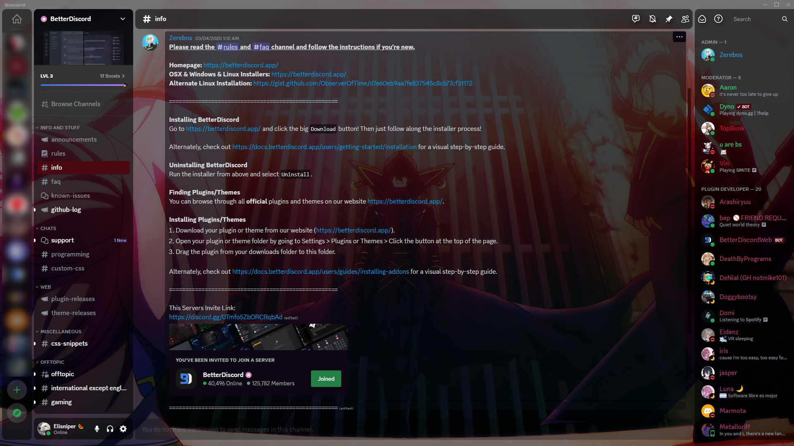This screenshot has width=794, height=446.
Task: Open the Threads panel icon
Action: [636, 19]
